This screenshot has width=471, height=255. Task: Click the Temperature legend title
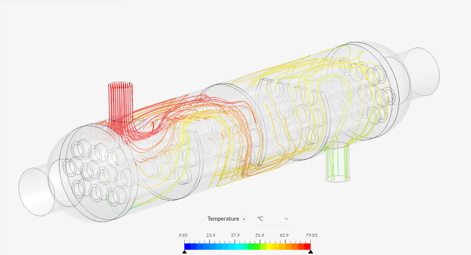(x=223, y=219)
